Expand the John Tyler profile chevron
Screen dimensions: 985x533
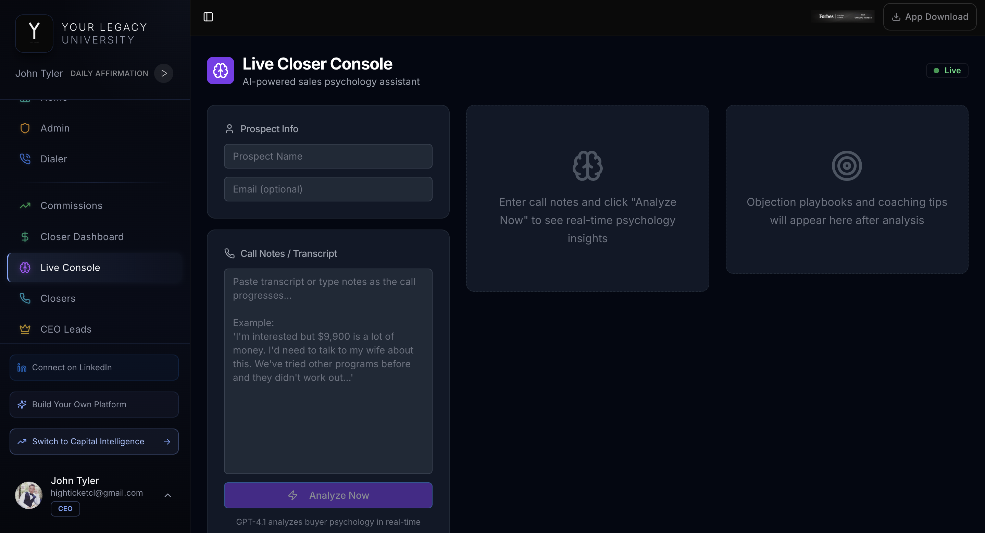(167, 495)
